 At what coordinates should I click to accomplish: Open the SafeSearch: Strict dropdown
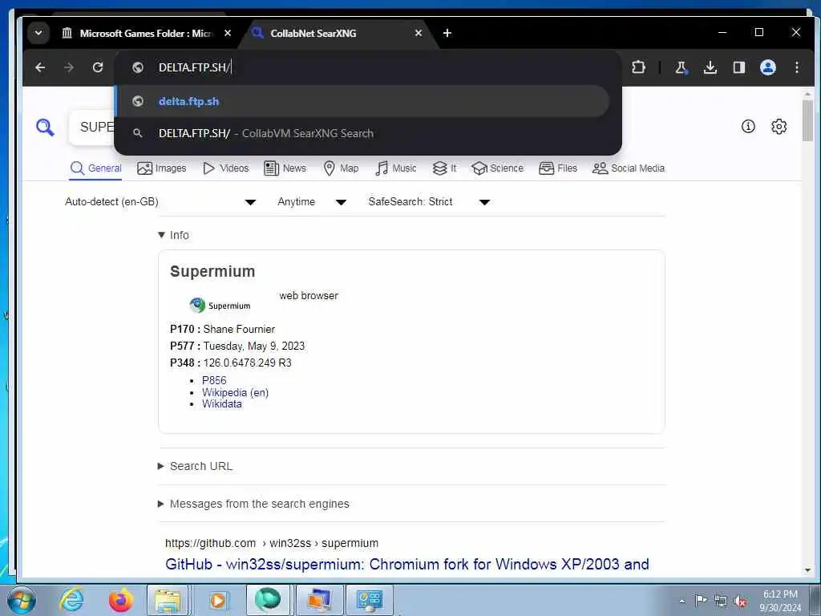pos(430,201)
